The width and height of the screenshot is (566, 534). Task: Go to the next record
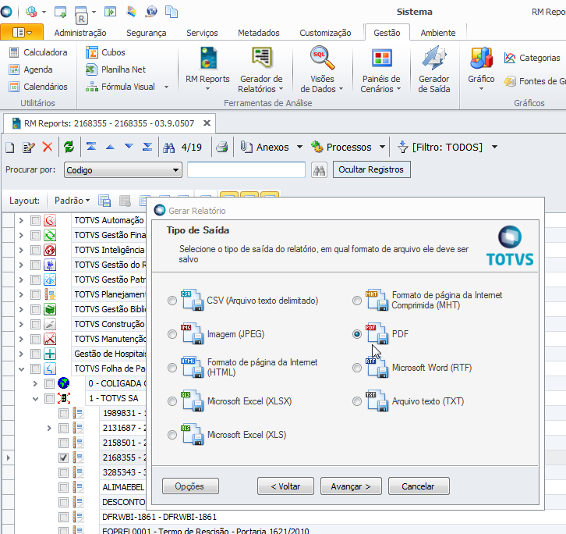coord(129,147)
